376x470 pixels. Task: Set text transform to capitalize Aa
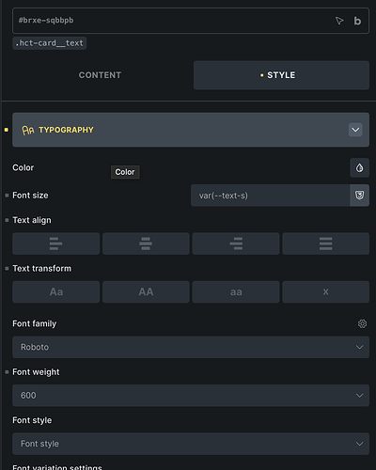click(x=56, y=292)
